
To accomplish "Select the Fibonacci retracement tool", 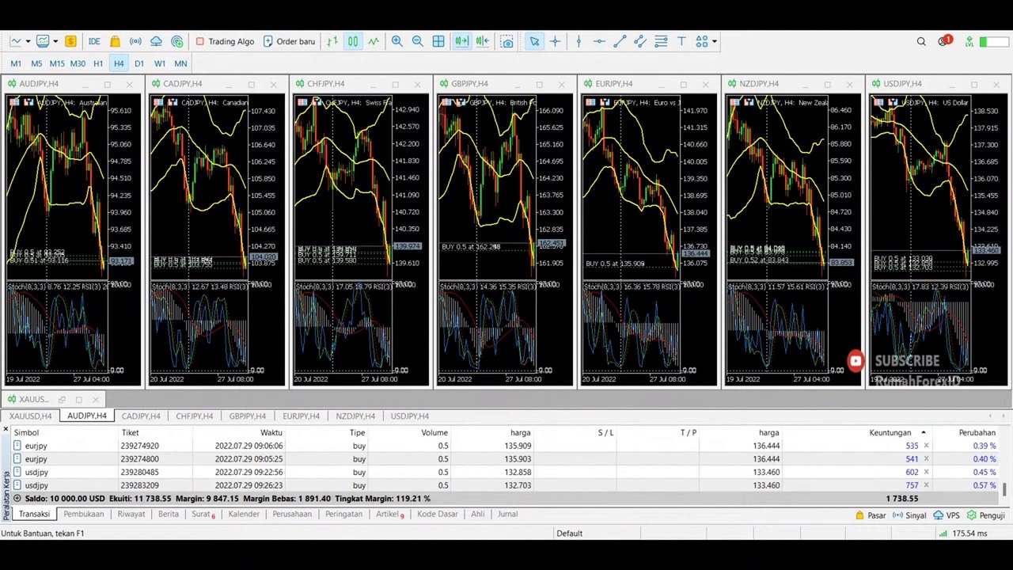I will (661, 41).
